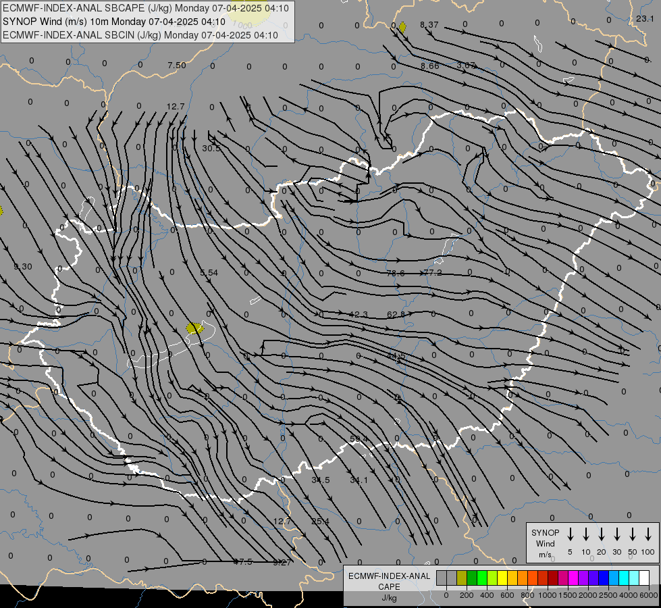Click the SYNOP Wind 10m title line
This screenshot has height=608, width=661.
click(114, 22)
